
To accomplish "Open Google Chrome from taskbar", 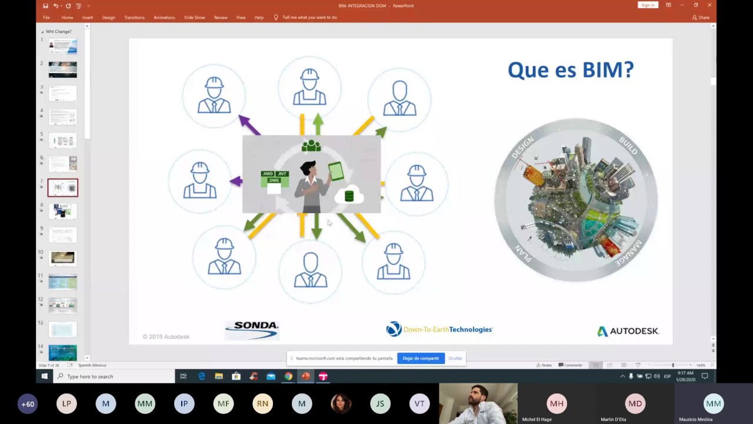I will click(288, 376).
